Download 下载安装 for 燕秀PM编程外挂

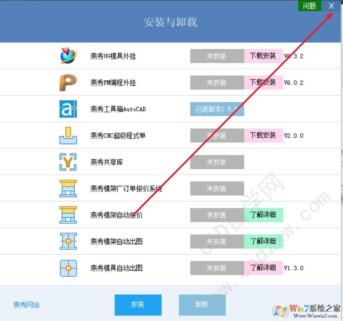point(263,82)
